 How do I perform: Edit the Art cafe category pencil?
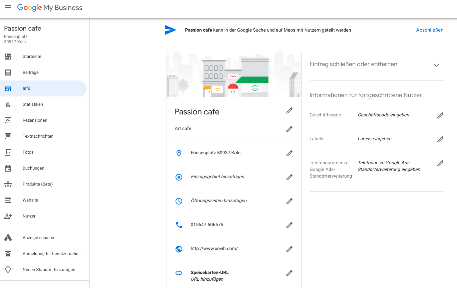pyautogui.click(x=289, y=129)
